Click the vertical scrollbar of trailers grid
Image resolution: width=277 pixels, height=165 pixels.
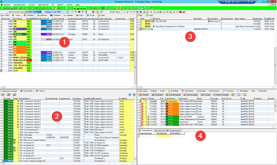click(135, 51)
